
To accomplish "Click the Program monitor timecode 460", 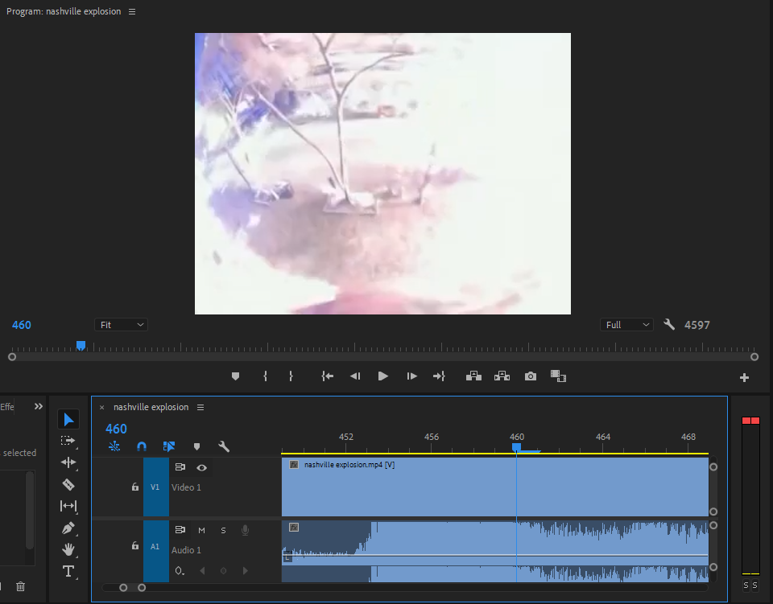I will 22,325.
